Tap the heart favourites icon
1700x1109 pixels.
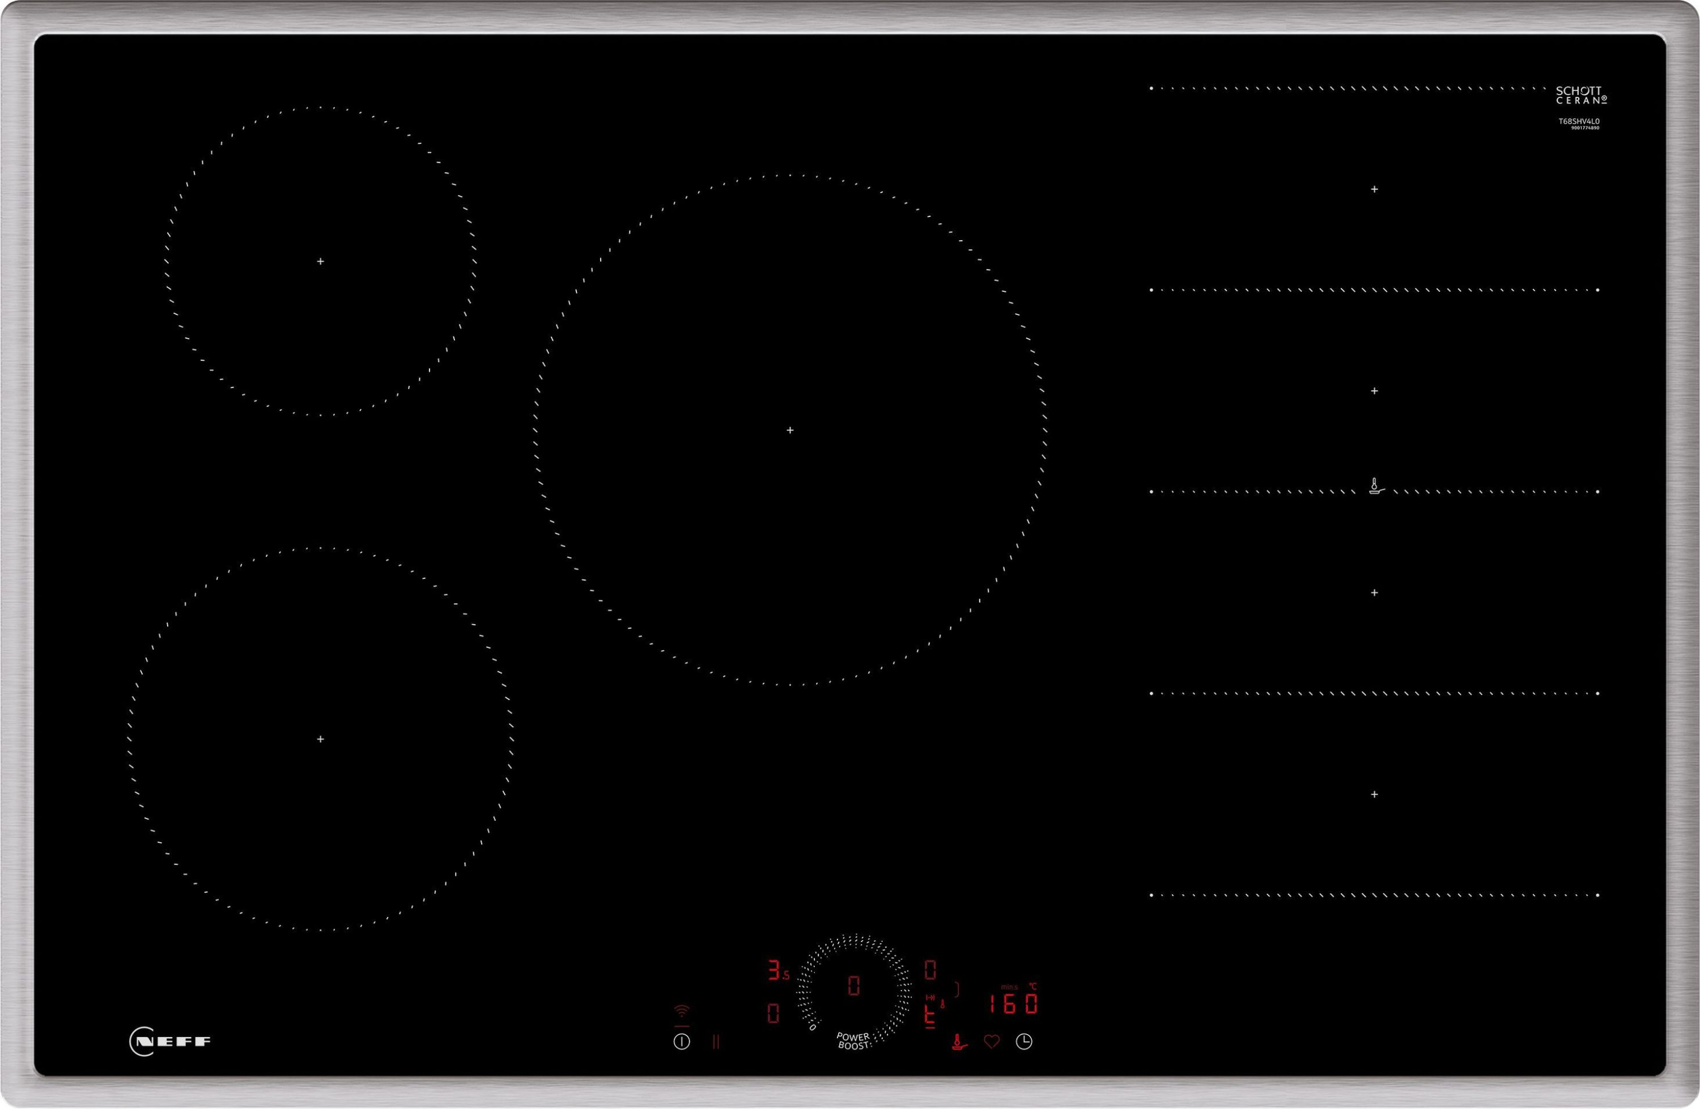[992, 1042]
